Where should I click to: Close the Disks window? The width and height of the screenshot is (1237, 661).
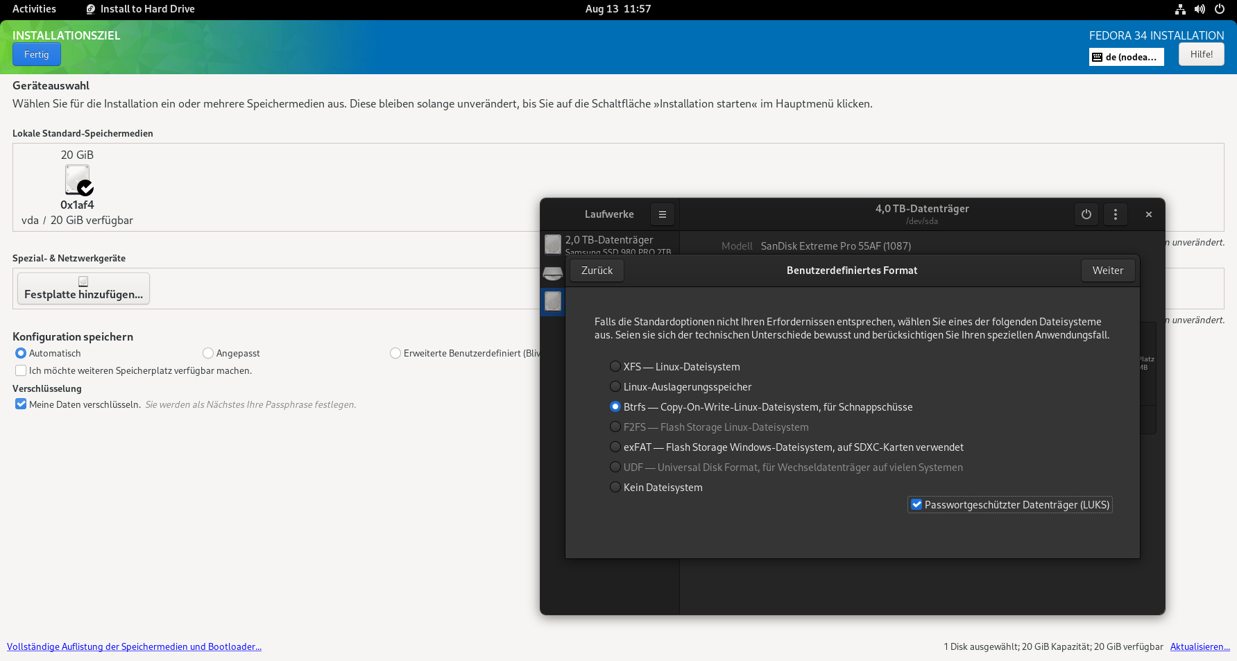pyautogui.click(x=1149, y=214)
